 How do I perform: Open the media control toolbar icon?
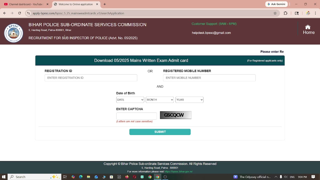[297, 13]
